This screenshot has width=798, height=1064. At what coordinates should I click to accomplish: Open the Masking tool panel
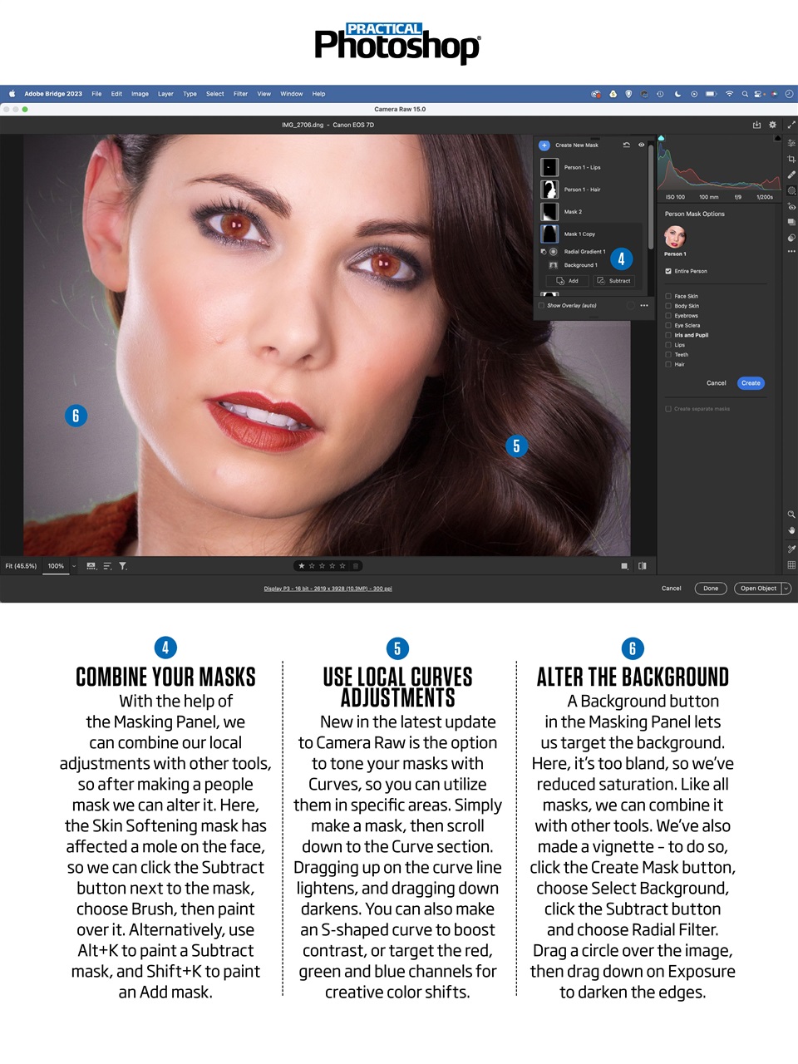pyautogui.click(x=791, y=189)
